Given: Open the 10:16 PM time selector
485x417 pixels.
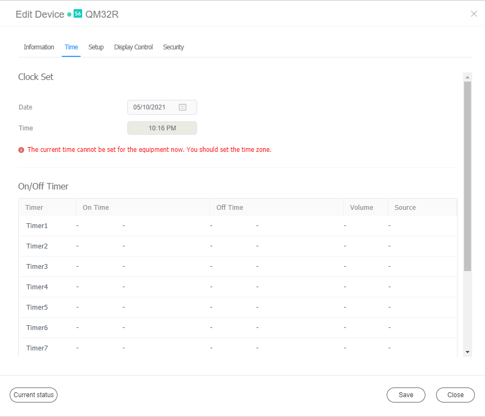Looking at the screenshot, I should pos(162,128).
